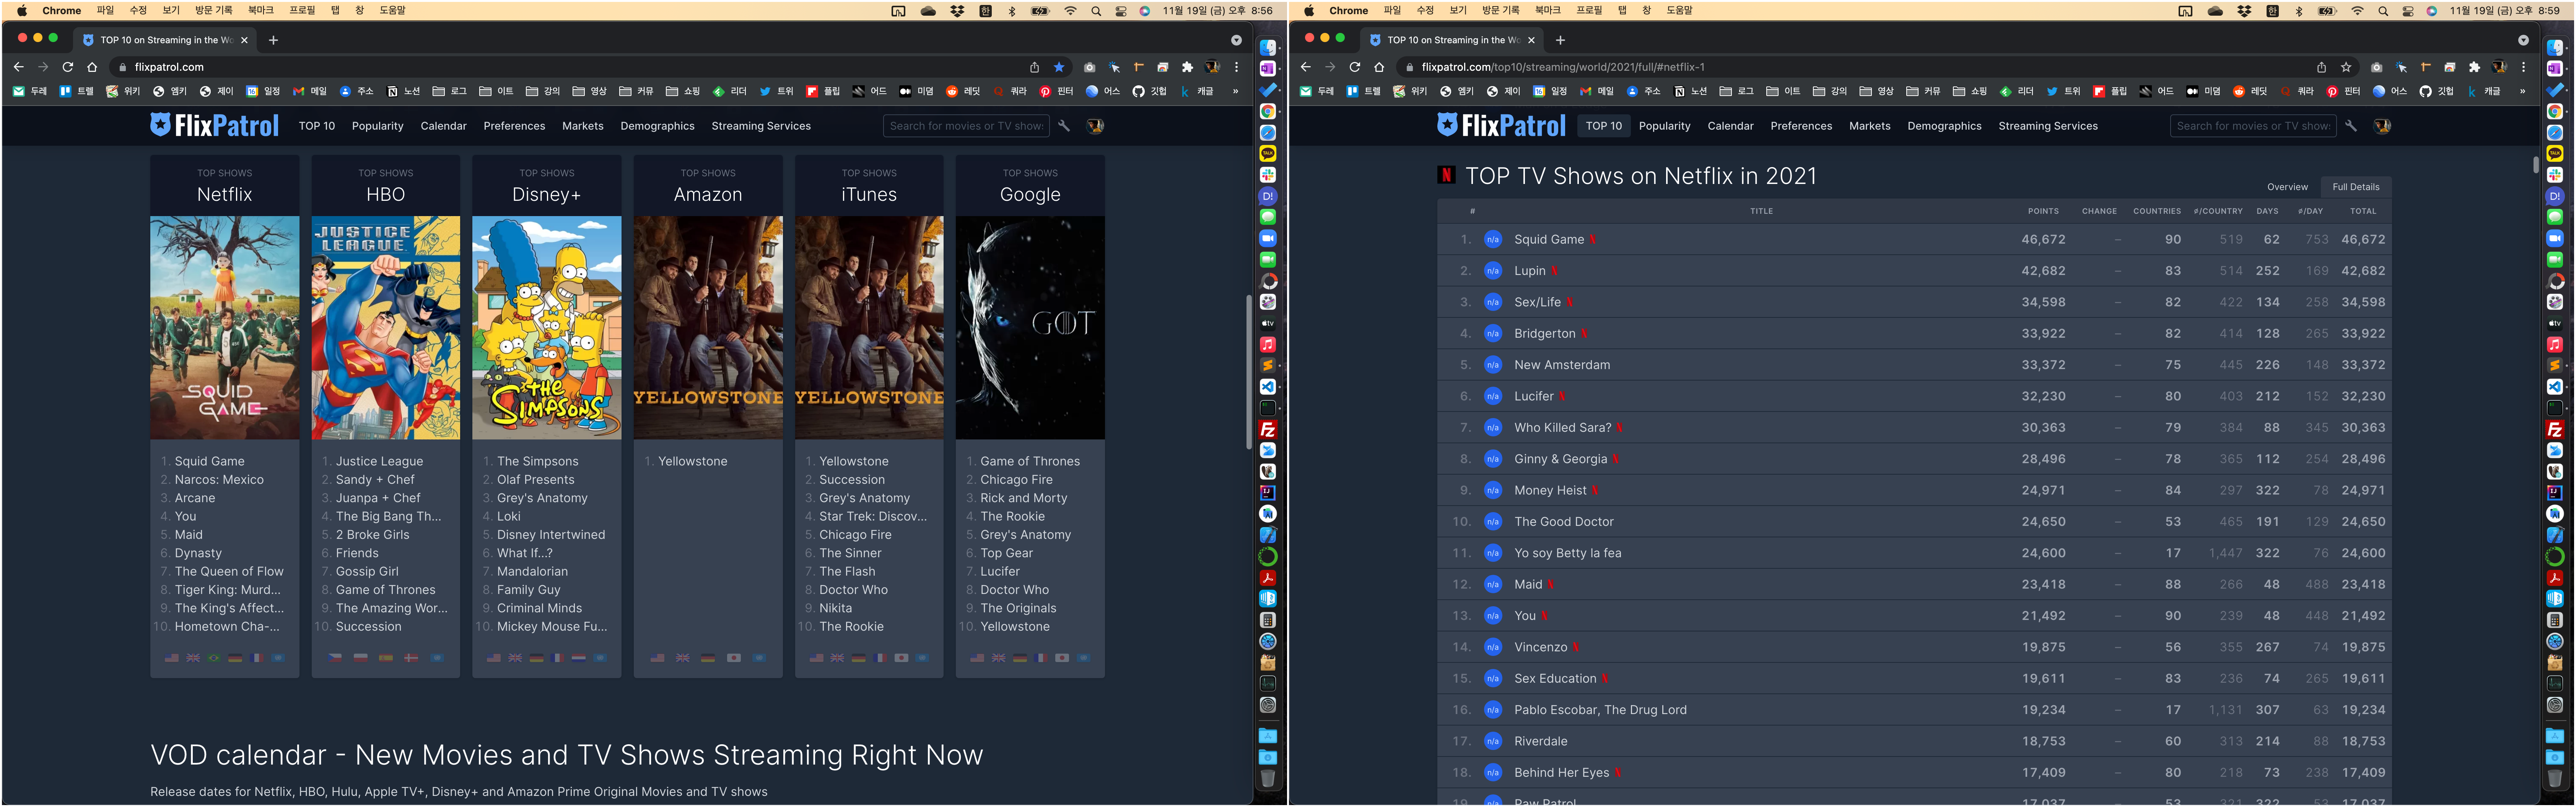Open the Twitter bookmark in the left bookmarks bar

776,91
